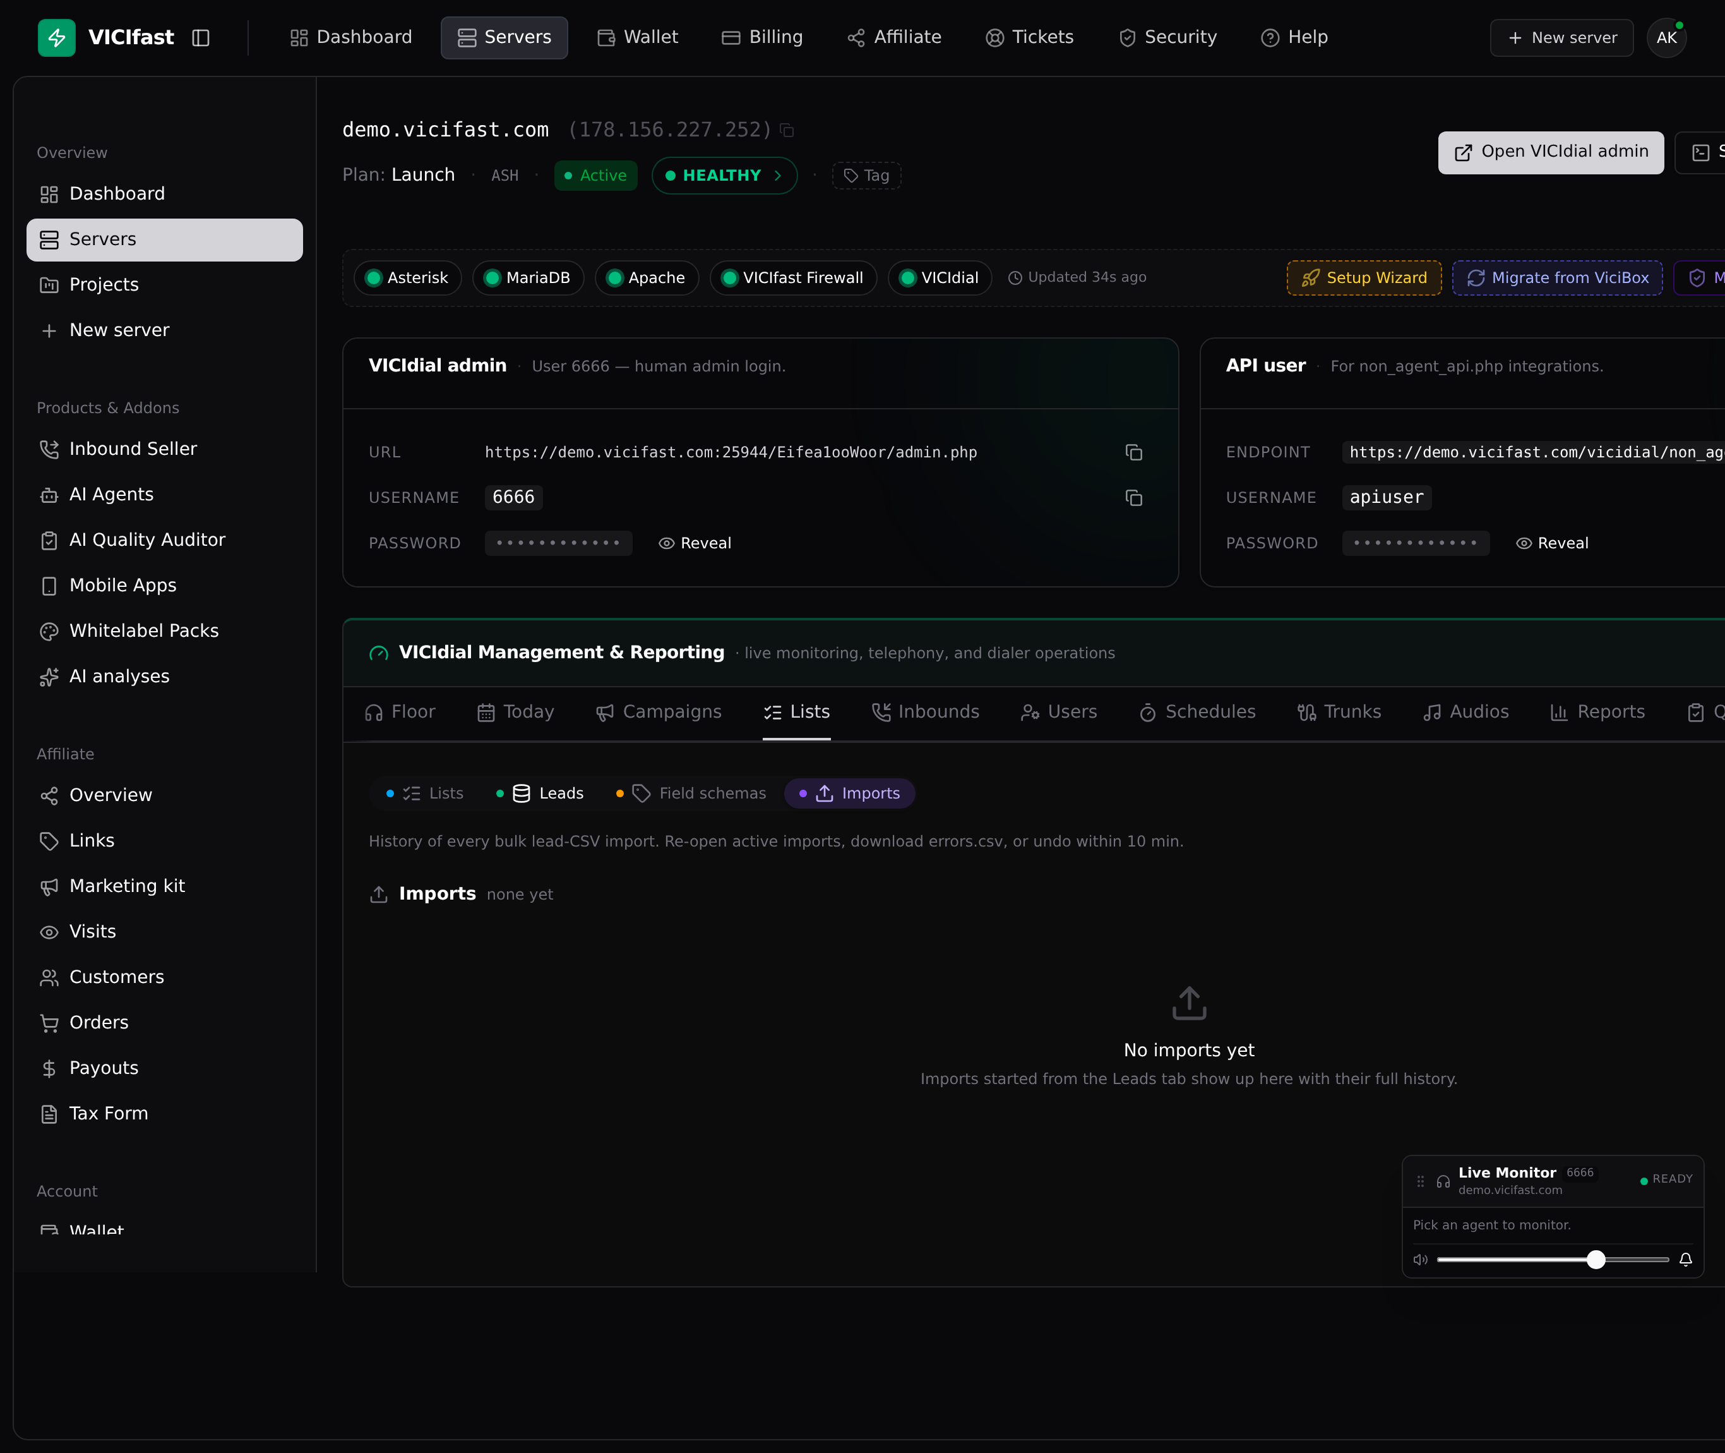
Task: Click the Apache service status chip
Action: (647, 279)
